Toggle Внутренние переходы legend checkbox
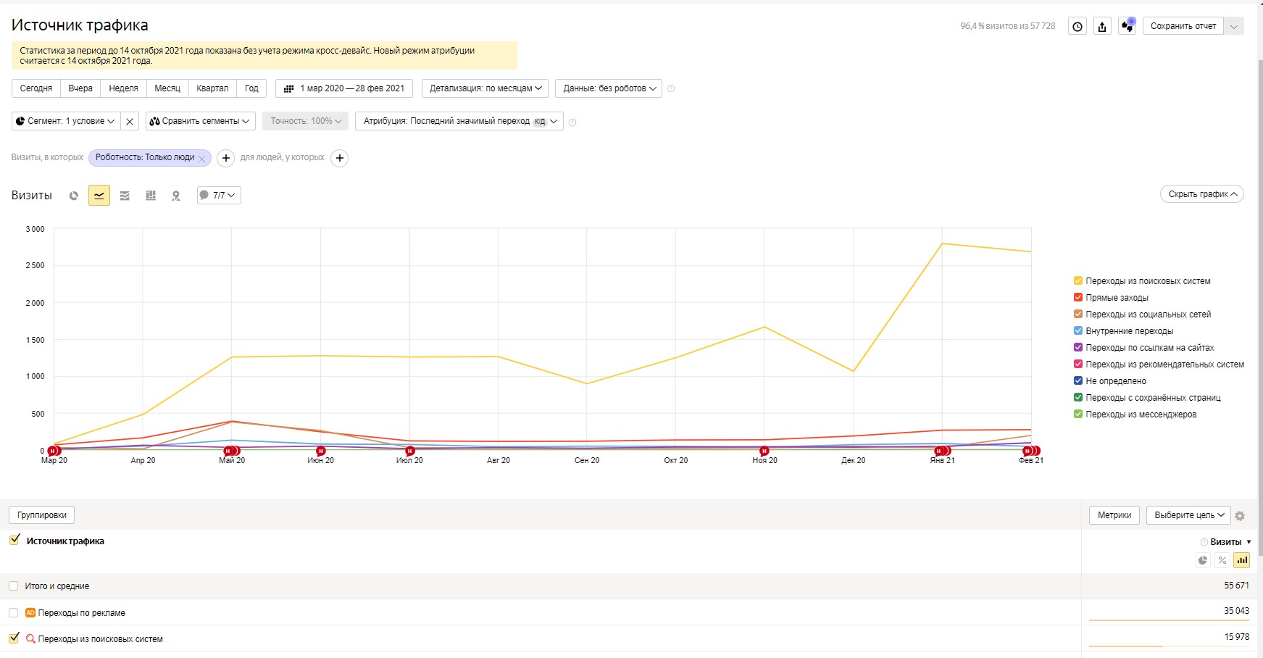This screenshot has height=658, width=1263. (x=1078, y=331)
